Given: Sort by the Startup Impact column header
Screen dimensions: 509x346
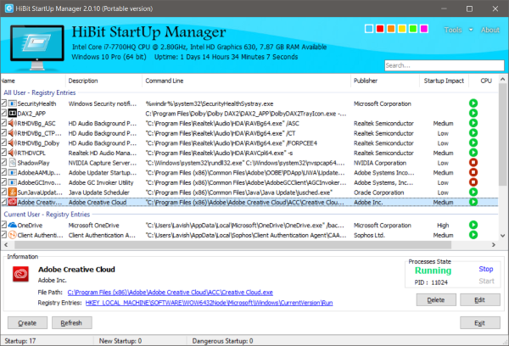Looking at the screenshot, I should pos(445,81).
